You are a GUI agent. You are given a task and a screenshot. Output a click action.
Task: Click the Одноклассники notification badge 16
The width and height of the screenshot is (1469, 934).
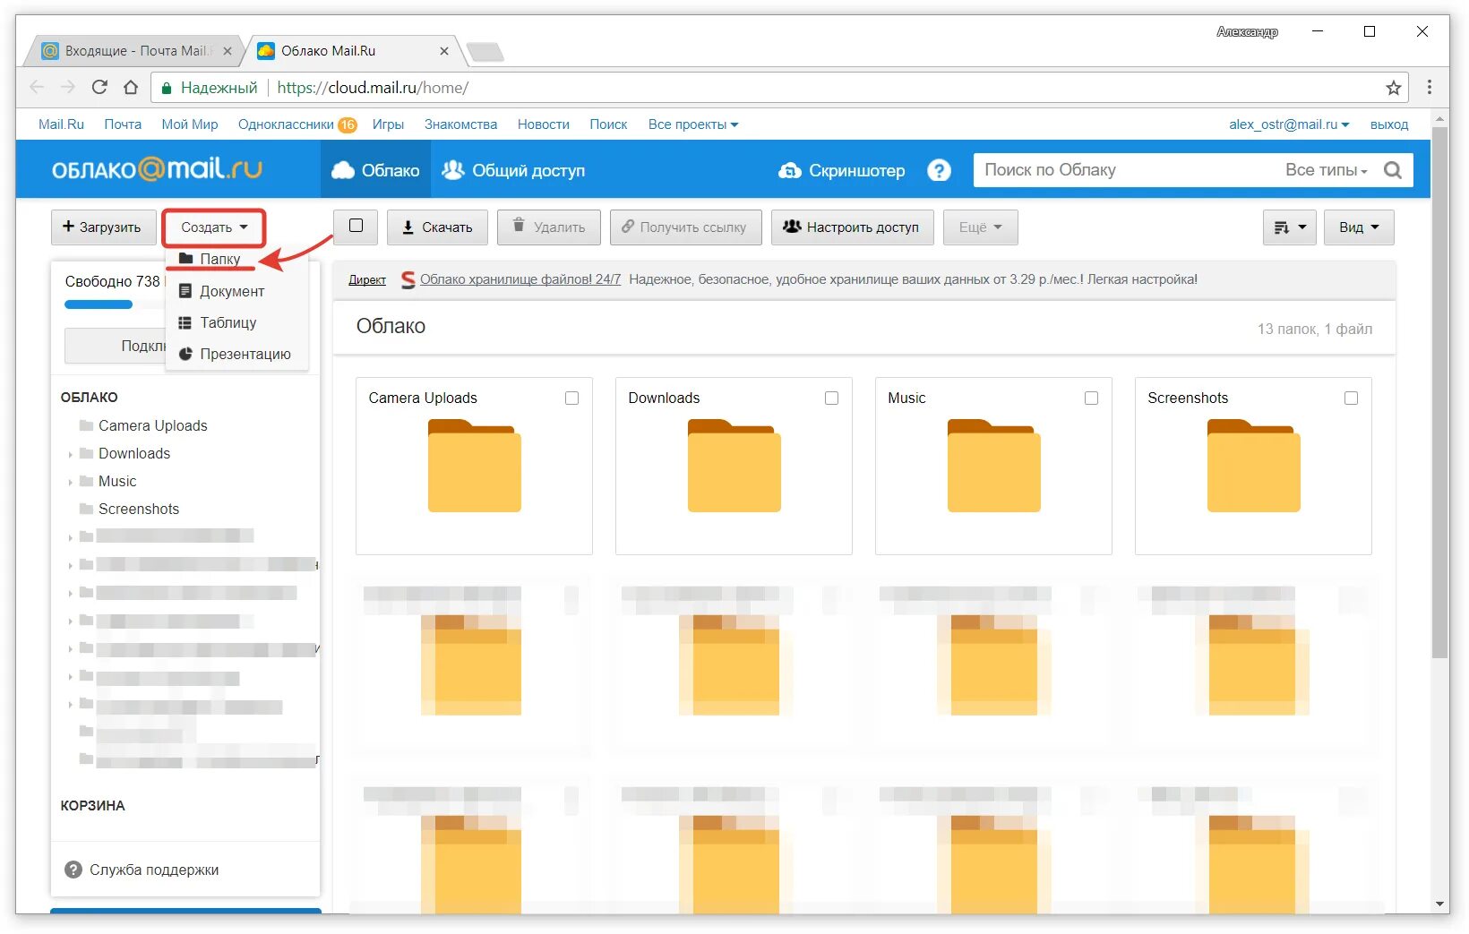[348, 125]
